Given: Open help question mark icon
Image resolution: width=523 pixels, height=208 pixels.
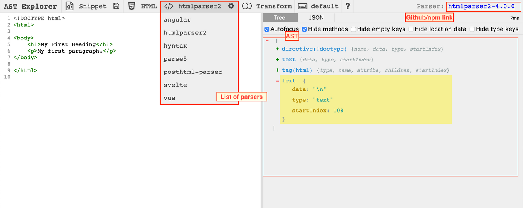Looking at the screenshot, I should (348, 6).
